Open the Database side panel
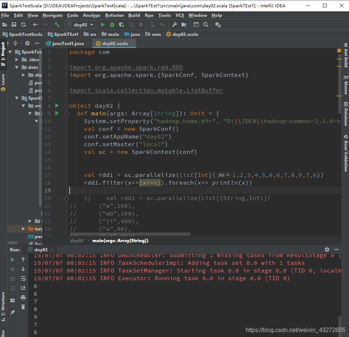The height and width of the screenshot is (337, 349). point(346,114)
